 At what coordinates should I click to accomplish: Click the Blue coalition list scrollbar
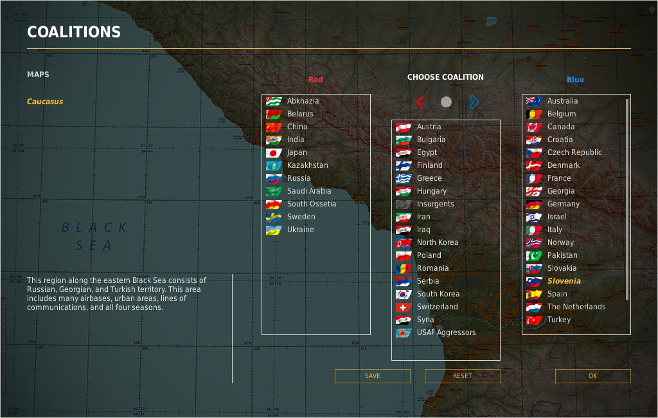click(627, 199)
